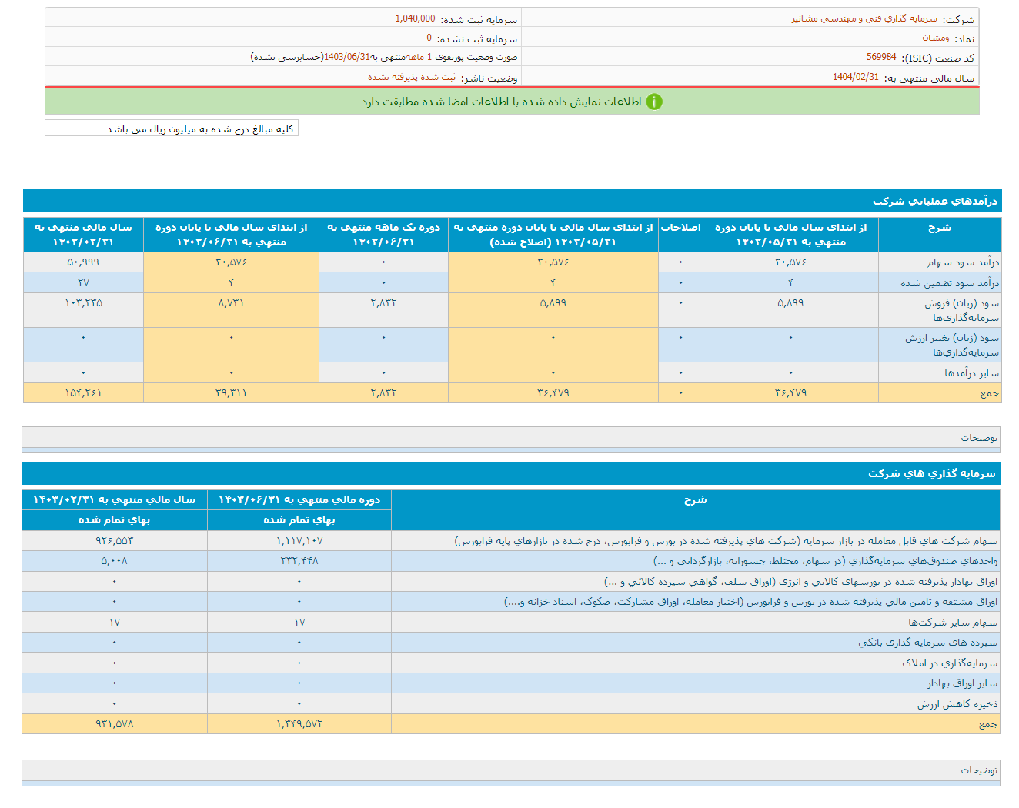Click the registered capital value 1,040,000
1019x808 pixels.
[x=415, y=18]
